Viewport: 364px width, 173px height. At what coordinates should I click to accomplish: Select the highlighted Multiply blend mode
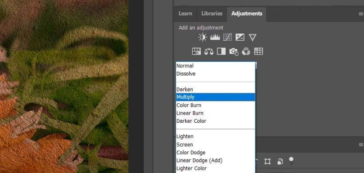click(215, 97)
